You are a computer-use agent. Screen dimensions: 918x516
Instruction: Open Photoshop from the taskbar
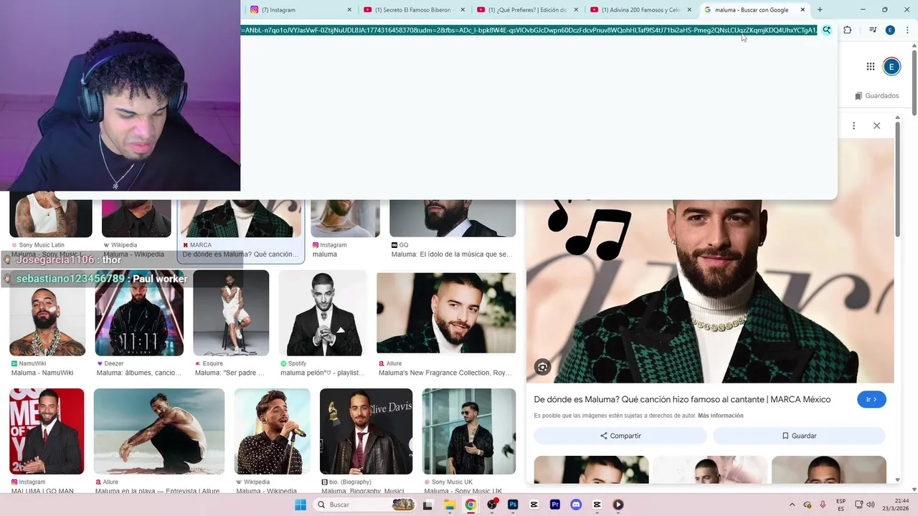[513, 505]
